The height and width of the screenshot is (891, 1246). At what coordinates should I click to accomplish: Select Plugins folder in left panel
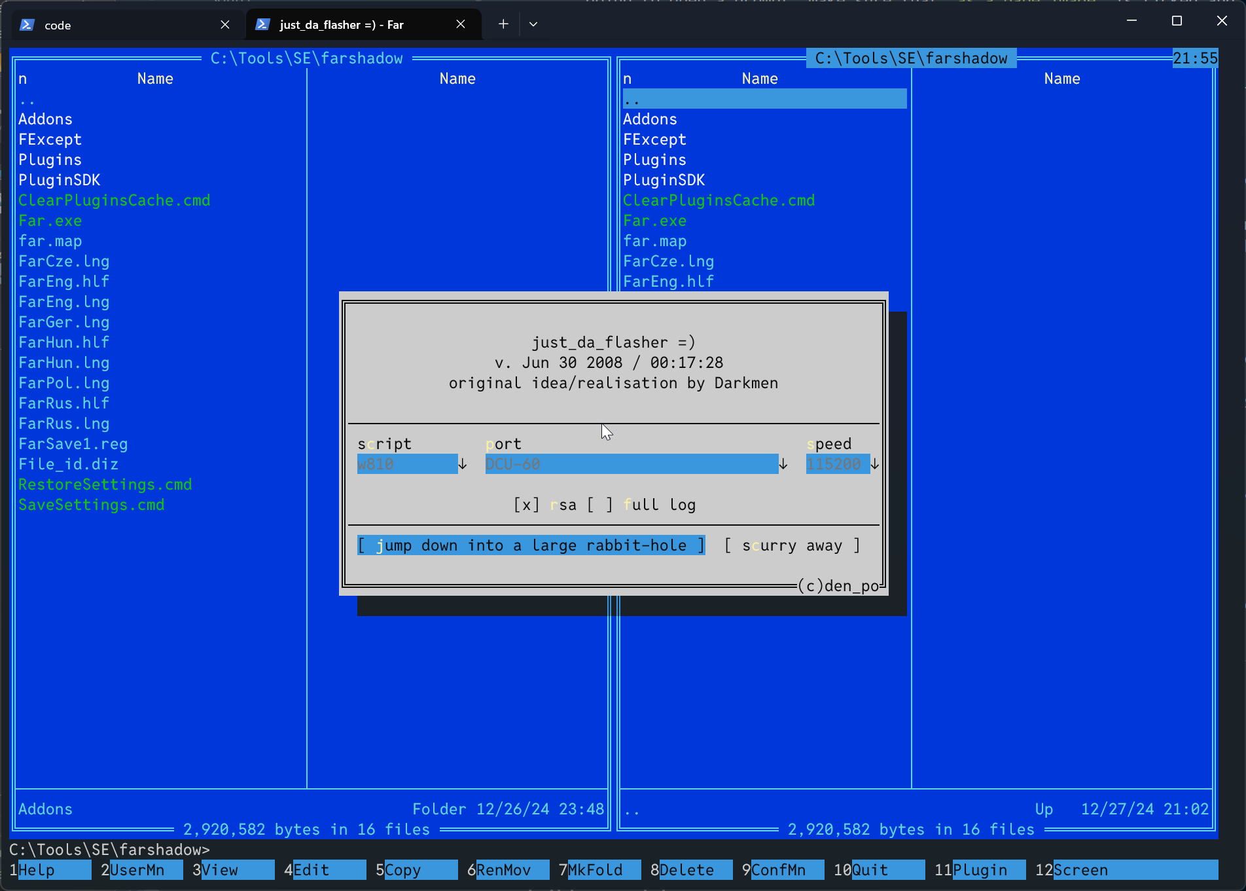(x=50, y=160)
